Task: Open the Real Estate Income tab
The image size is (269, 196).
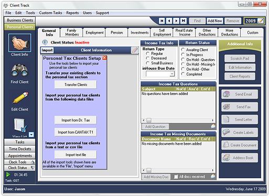Action: (x=184, y=32)
